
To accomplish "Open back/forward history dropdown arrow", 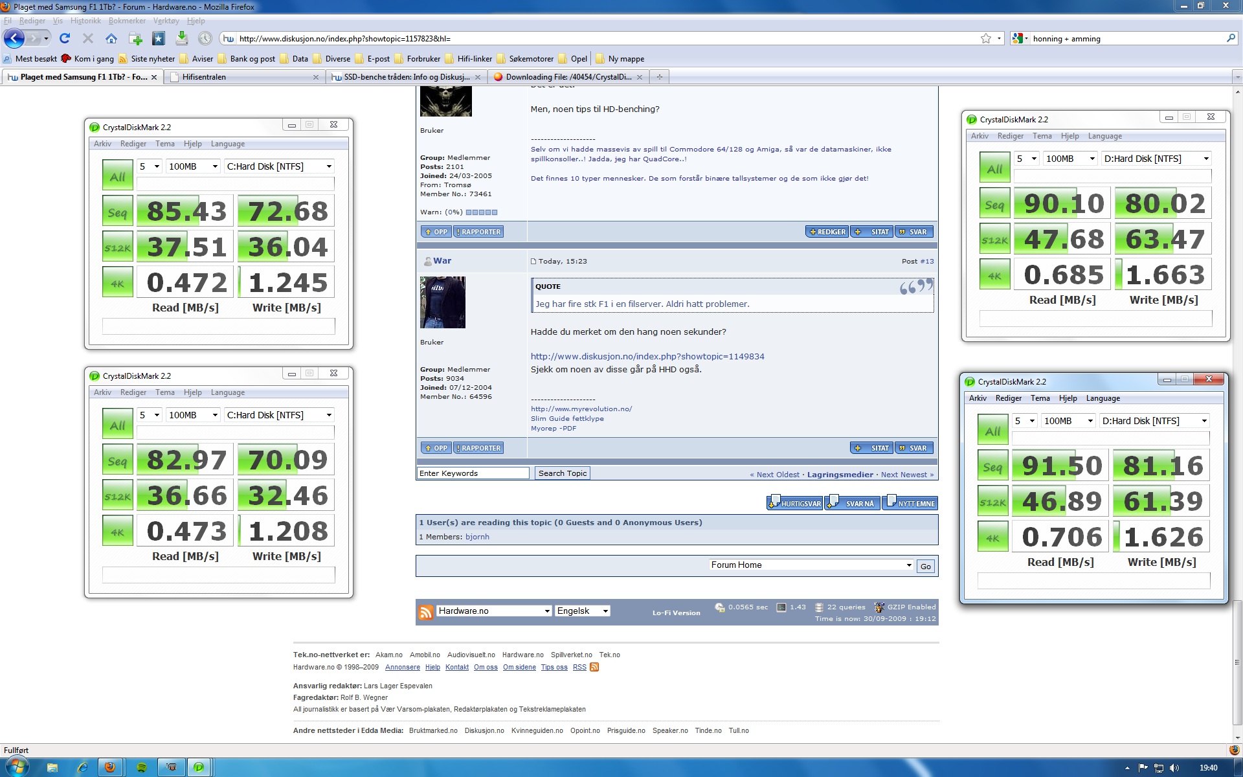I will (46, 38).
